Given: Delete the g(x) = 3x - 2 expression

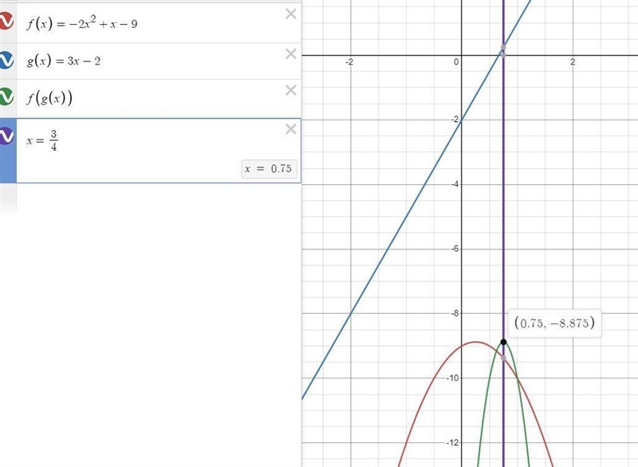Looking at the screenshot, I should [x=290, y=53].
